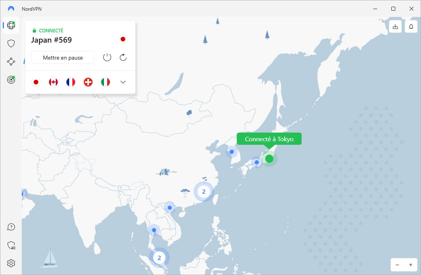Open the VPN world map panel
This screenshot has height=275, width=421.
(x=11, y=26)
